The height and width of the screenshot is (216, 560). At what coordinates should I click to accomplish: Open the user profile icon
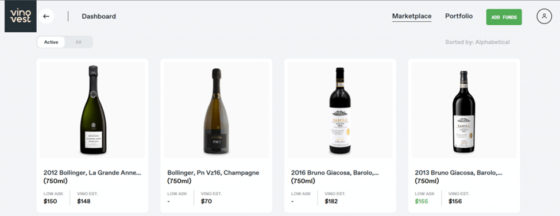coord(544,17)
